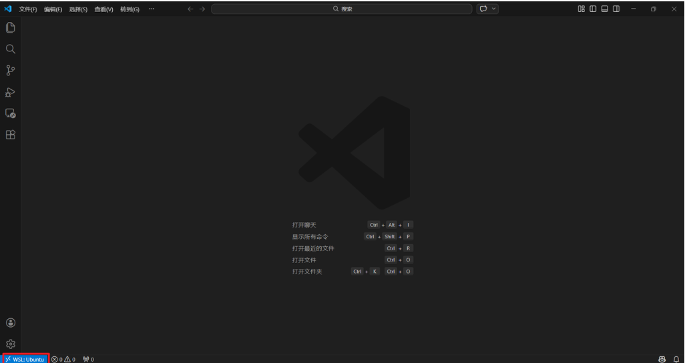The height and width of the screenshot is (363, 685).
Task: Open the Explorer view in activity bar
Action: pyautogui.click(x=11, y=27)
